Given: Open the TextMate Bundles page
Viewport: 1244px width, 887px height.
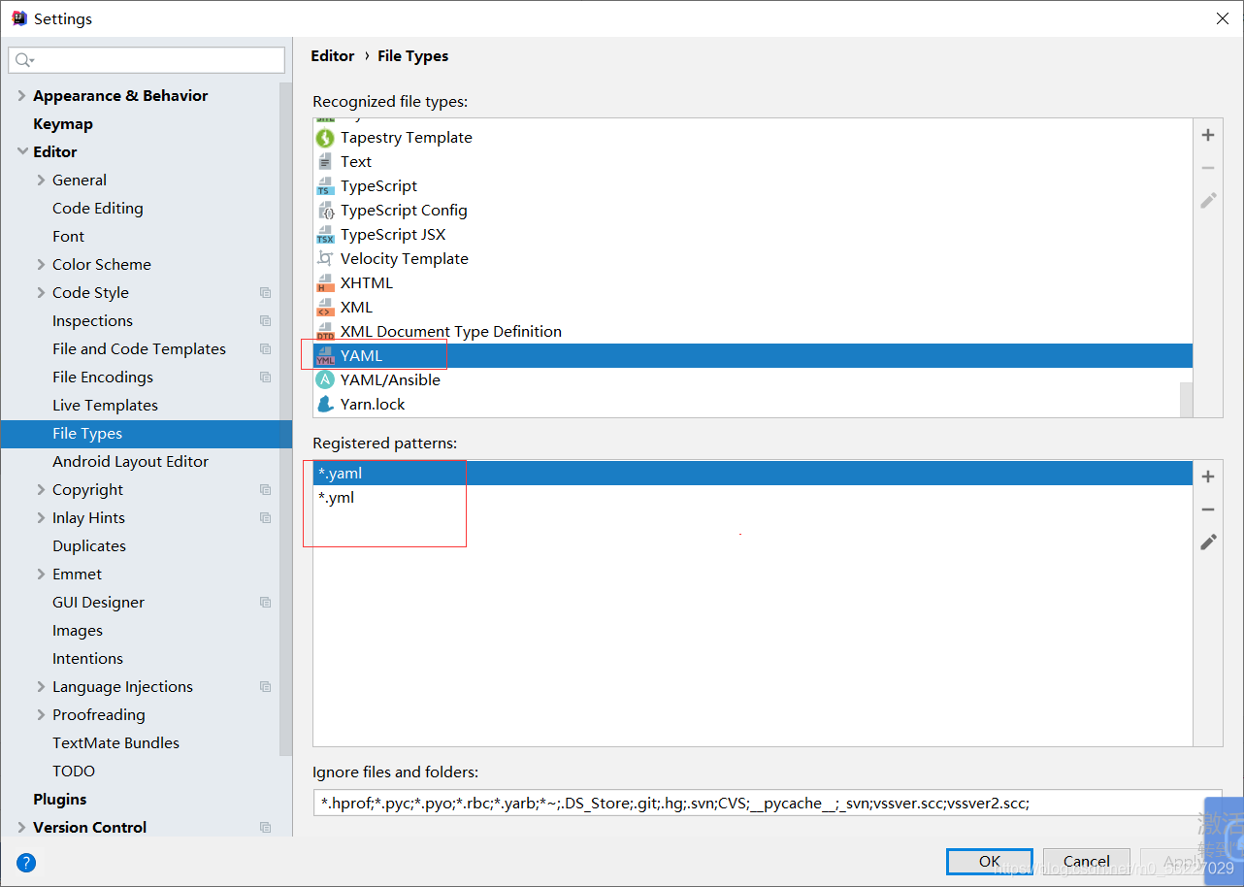Looking at the screenshot, I should 115,742.
